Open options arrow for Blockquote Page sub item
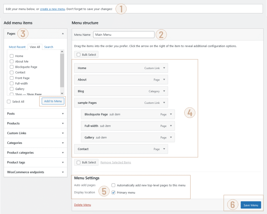Screen dimensions: 267x214 pos(171,114)
